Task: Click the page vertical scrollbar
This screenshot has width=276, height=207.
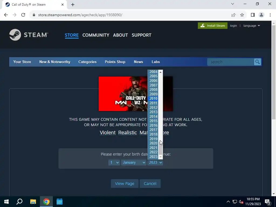Action: [x=274, y=73]
